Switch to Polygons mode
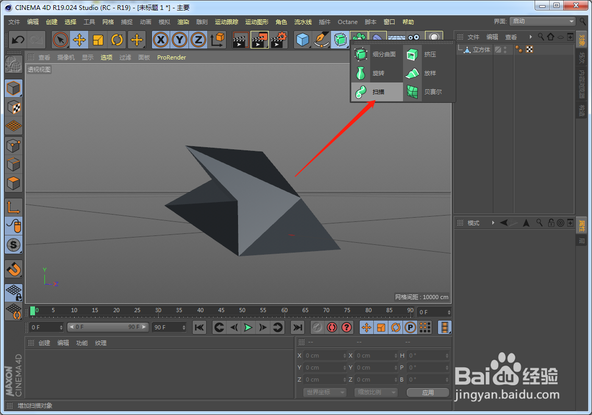The image size is (592, 415). point(14,184)
